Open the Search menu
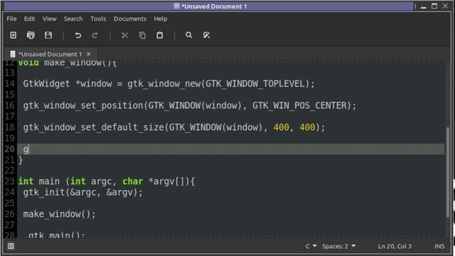This screenshot has width=455, height=256. (x=73, y=19)
